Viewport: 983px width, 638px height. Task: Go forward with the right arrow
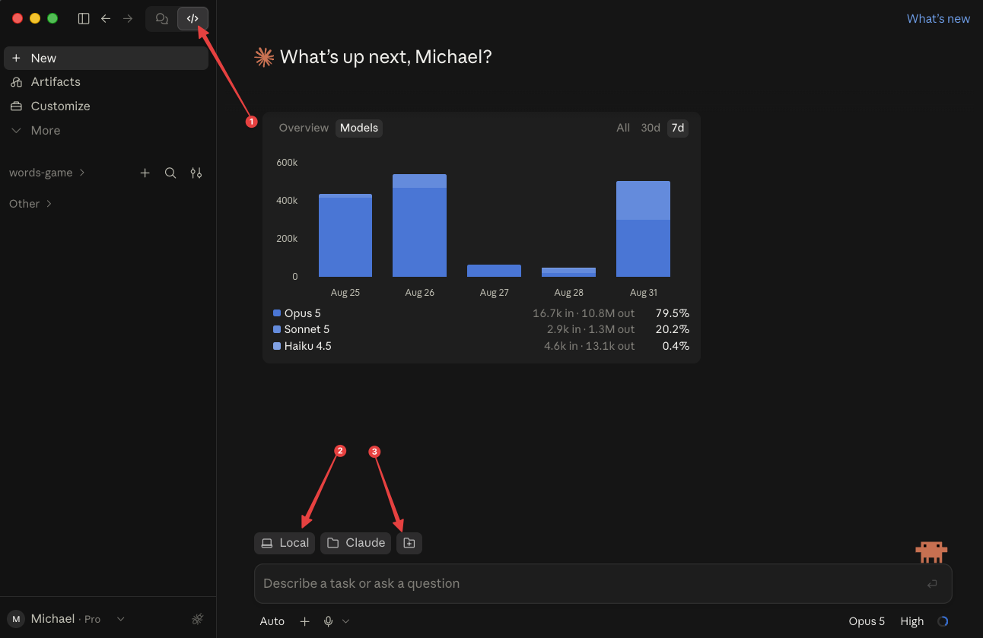pos(128,18)
